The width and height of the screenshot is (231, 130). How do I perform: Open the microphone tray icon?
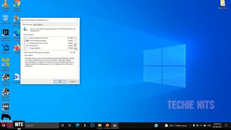tap(194, 125)
